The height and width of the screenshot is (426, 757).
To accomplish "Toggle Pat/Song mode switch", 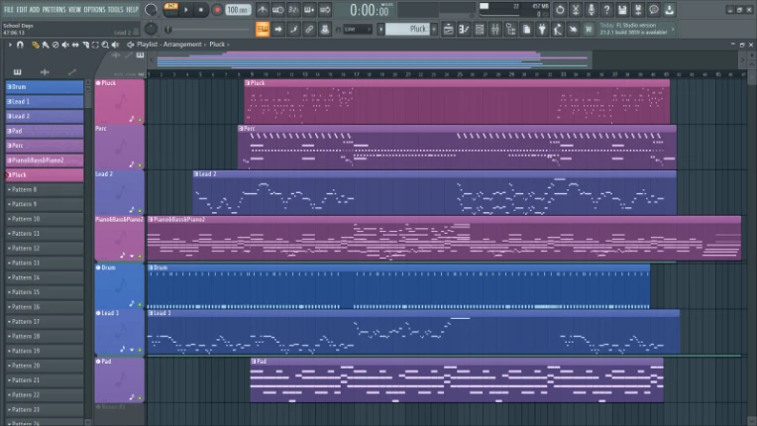I will pyautogui.click(x=170, y=10).
